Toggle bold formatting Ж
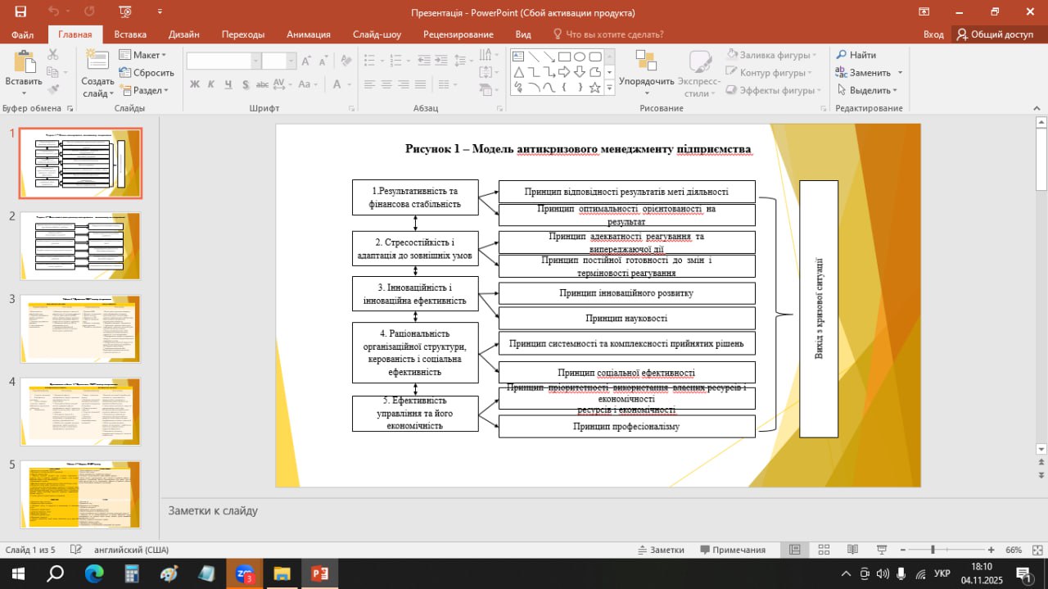The width and height of the screenshot is (1048, 589). click(195, 84)
